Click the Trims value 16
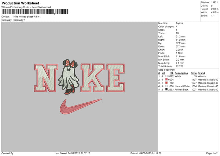The width and height of the screenshot is (220, 156). pyautogui.click(x=177, y=33)
